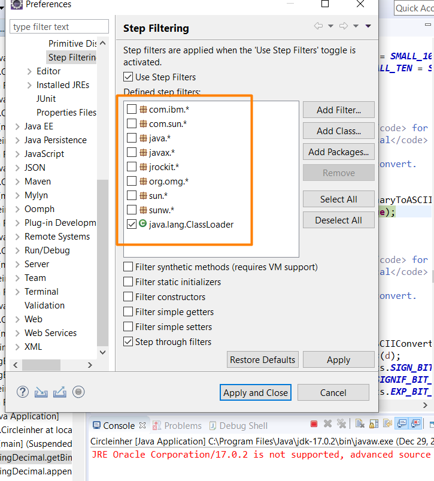Click the Quick Access search box
Image resolution: width=434 pixels, height=481 pixels.
[x=414, y=8]
